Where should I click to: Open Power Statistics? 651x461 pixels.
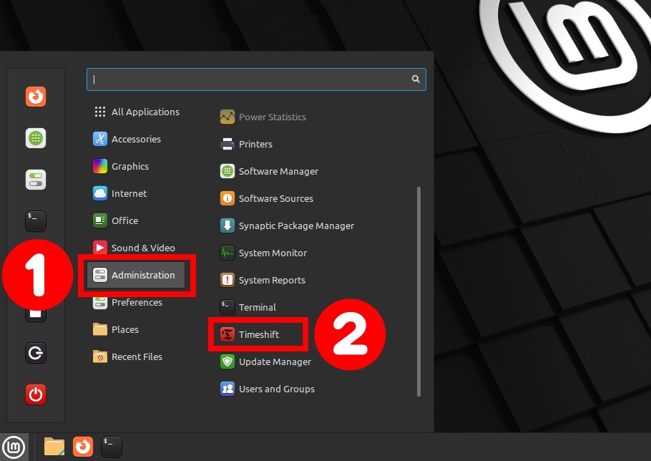[x=263, y=117]
